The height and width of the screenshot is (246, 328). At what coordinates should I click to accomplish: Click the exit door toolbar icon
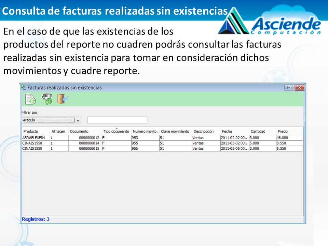[63, 99]
